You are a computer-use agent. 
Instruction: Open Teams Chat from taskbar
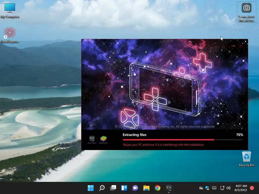coord(135,188)
